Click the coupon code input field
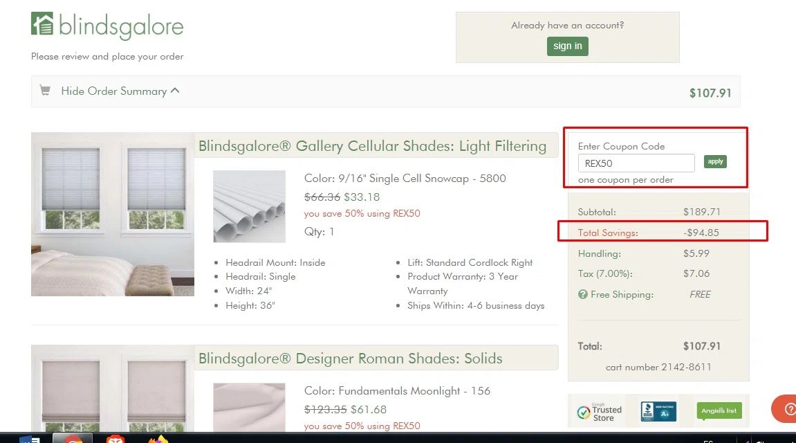Screen dimensions: 796x443 pos(636,163)
